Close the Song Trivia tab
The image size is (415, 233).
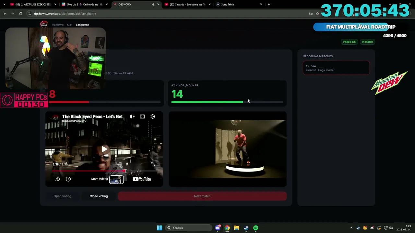pyautogui.click(x=261, y=5)
